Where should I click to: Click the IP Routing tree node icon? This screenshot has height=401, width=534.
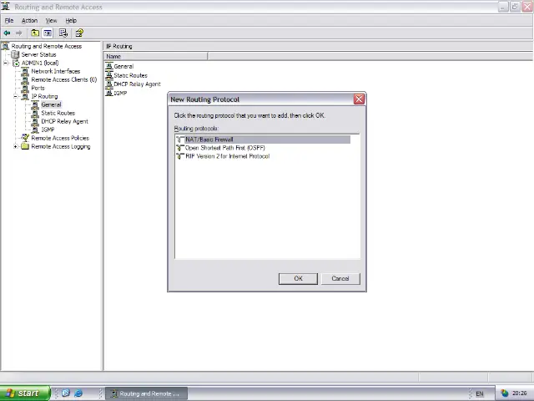pos(25,97)
